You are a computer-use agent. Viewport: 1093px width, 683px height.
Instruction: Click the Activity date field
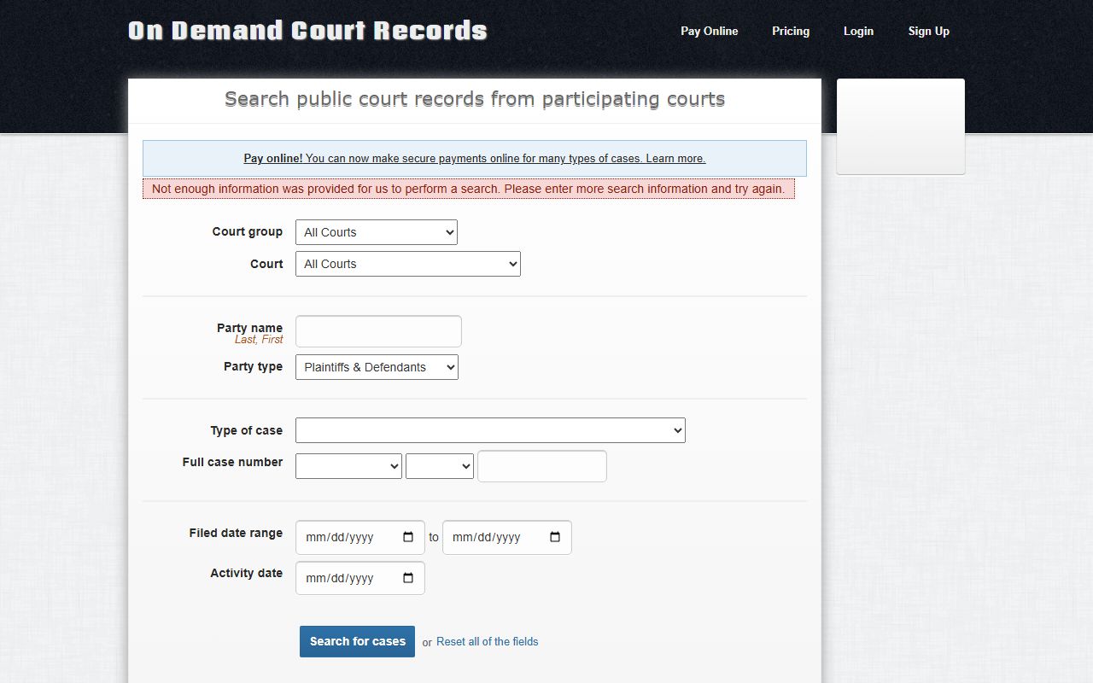point(360,578)
